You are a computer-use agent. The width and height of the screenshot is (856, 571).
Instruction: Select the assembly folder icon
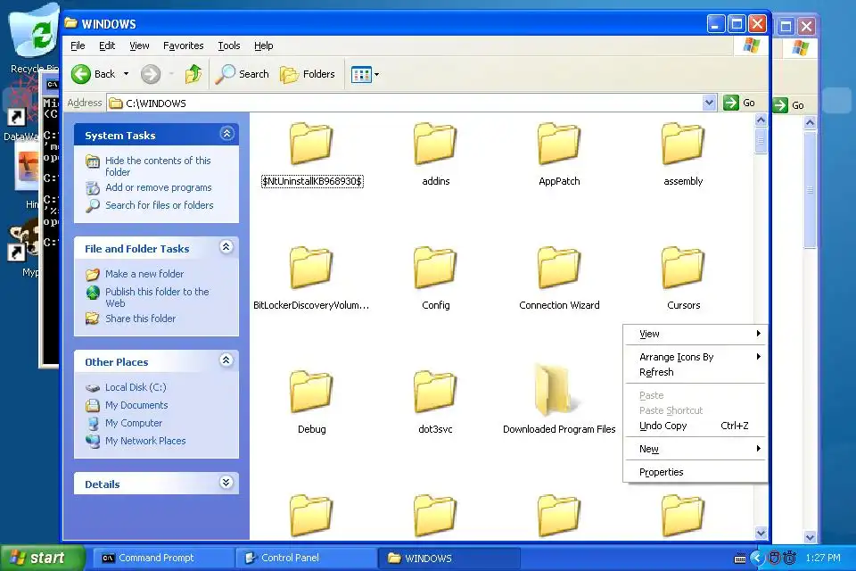[683, 144]
